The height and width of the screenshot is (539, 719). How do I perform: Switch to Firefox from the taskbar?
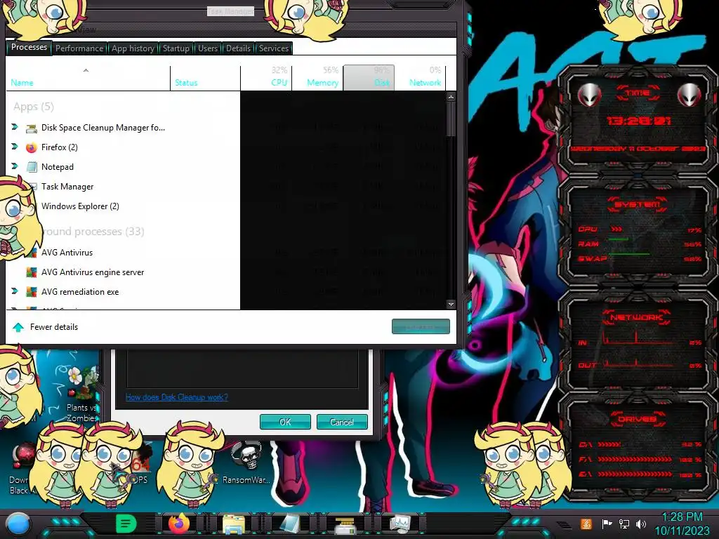[179, 524]
